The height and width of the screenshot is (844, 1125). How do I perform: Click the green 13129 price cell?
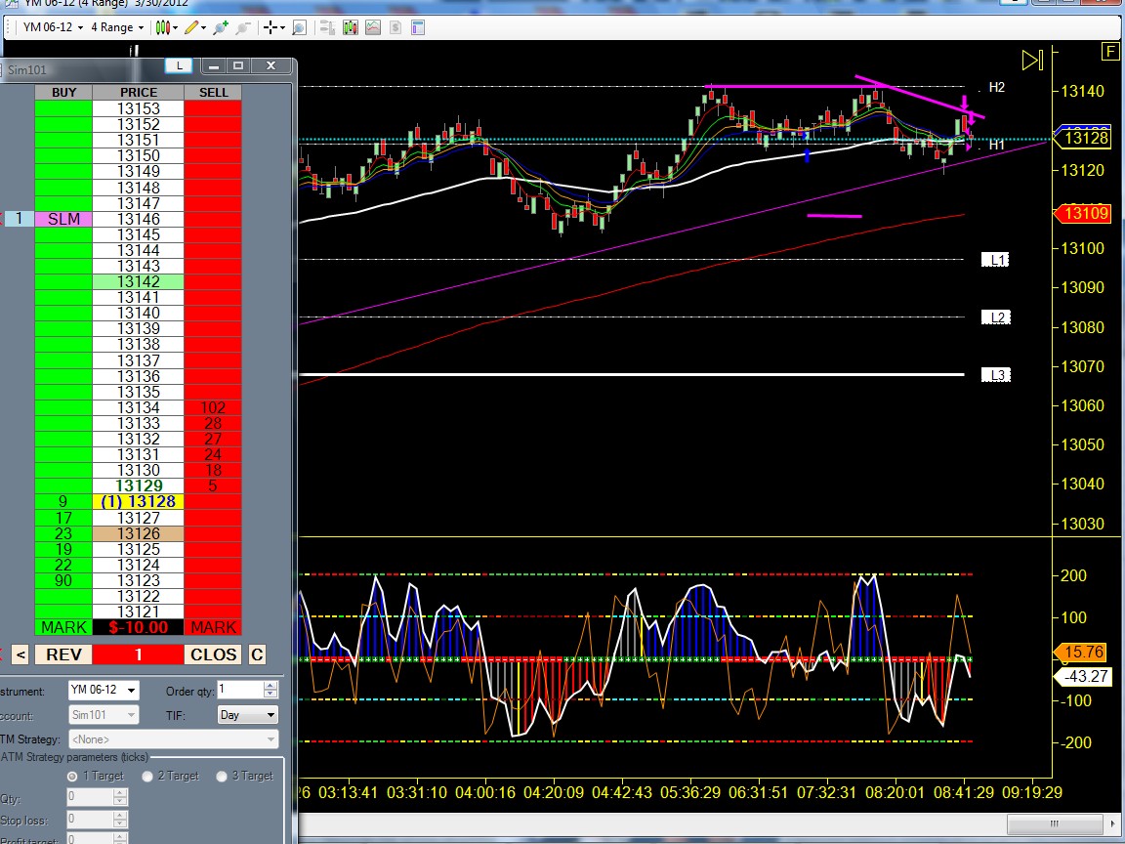point(139,485)
